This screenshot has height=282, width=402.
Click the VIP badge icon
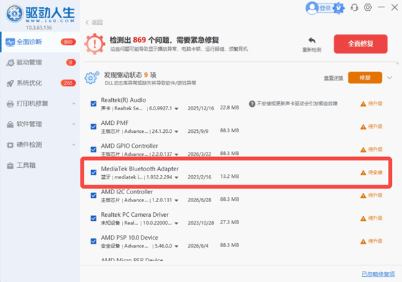tap(338, 8)
